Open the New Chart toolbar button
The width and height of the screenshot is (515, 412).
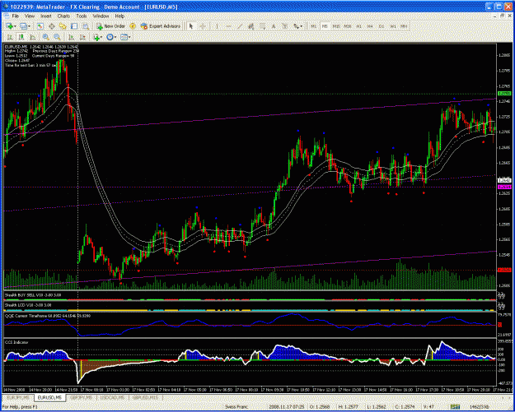coord(9,26)
